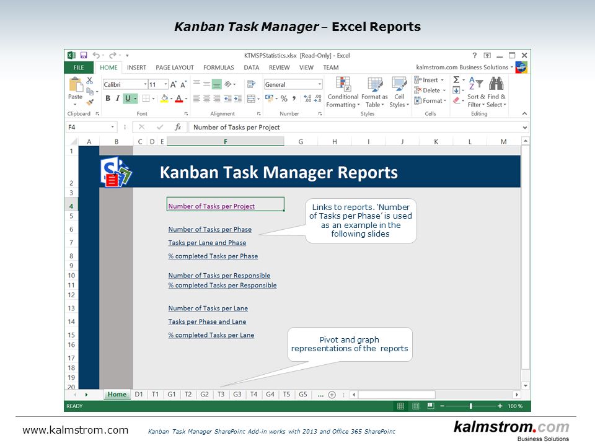Select the G1 sheet tab
The image size is (595, 446).
pos(172,395)
